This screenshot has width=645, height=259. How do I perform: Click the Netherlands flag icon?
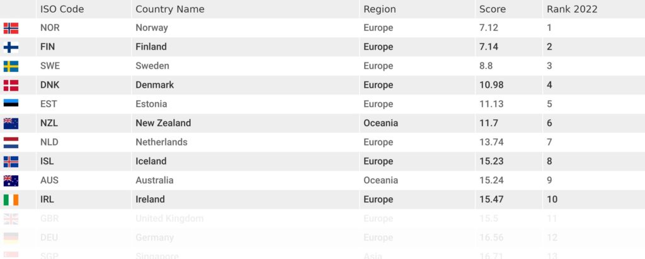coord(11,142)
